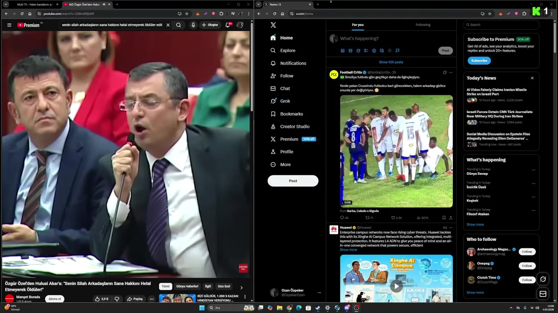Open Grok in X sidebar

(x=280, y=101)
